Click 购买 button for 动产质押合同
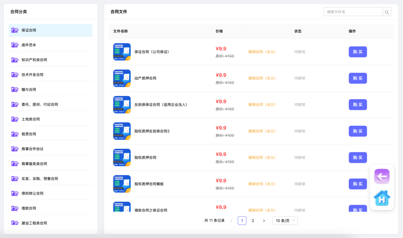Viewport: 403px width, 238px height. coord(357,78)
